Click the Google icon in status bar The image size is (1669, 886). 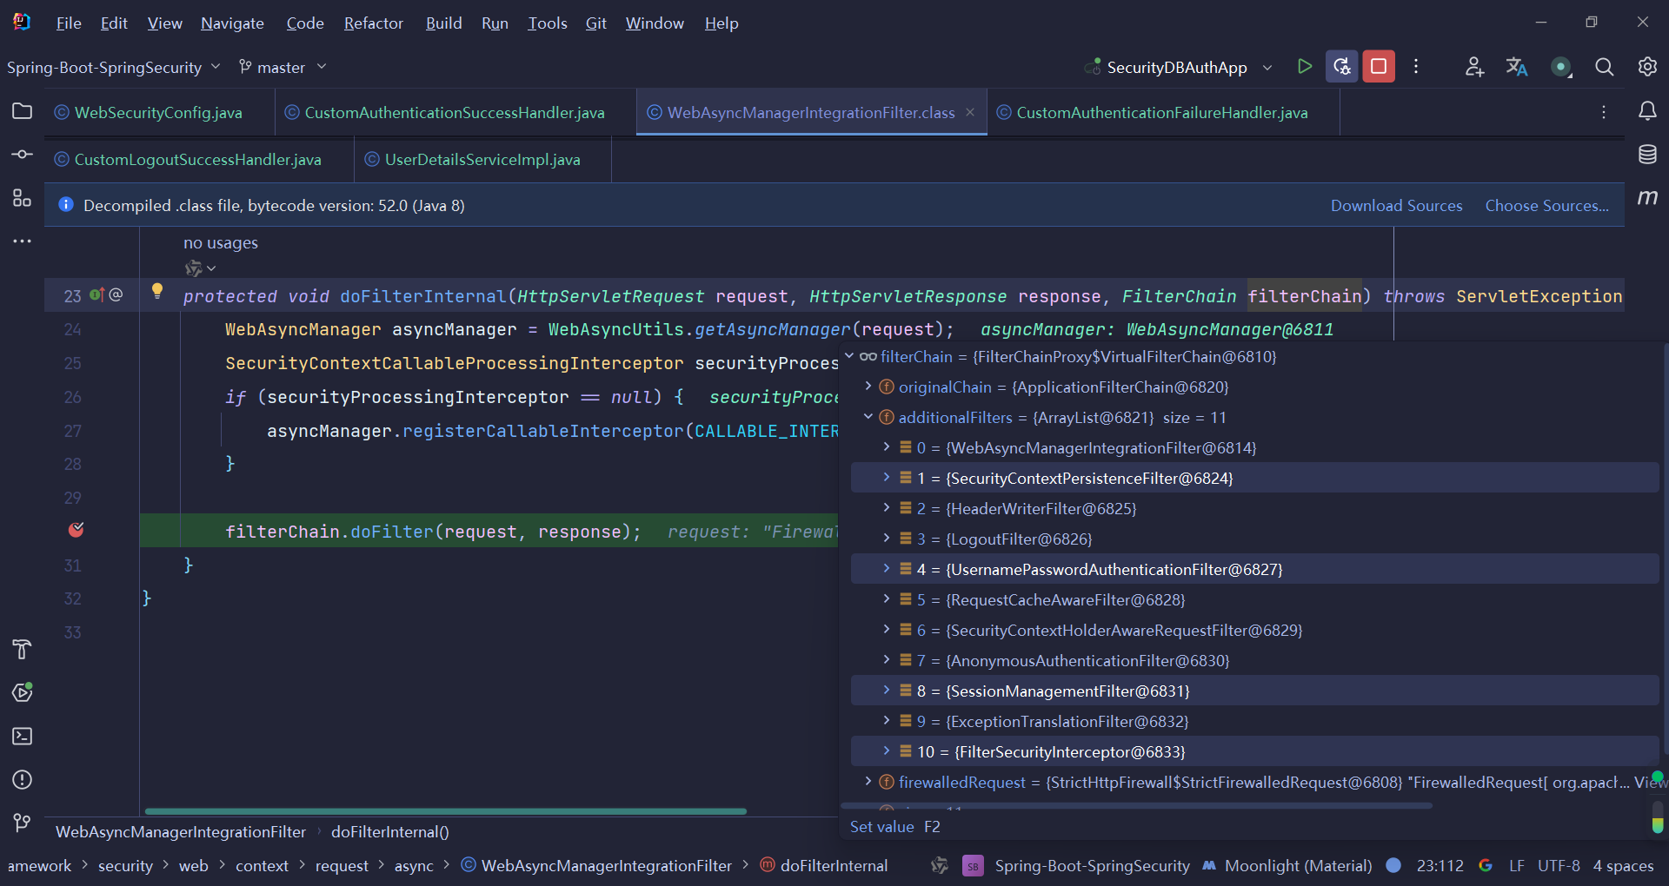1486,865
